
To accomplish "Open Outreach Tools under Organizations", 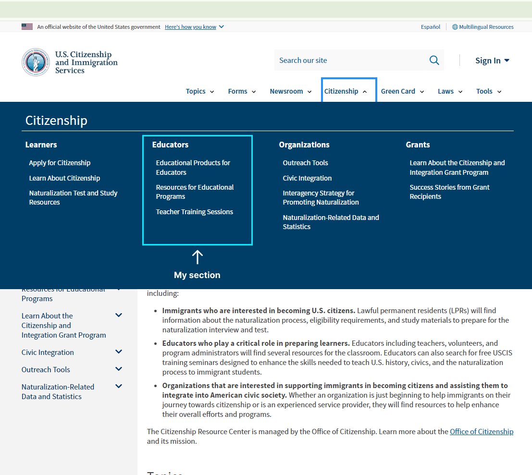I will 305,163.
